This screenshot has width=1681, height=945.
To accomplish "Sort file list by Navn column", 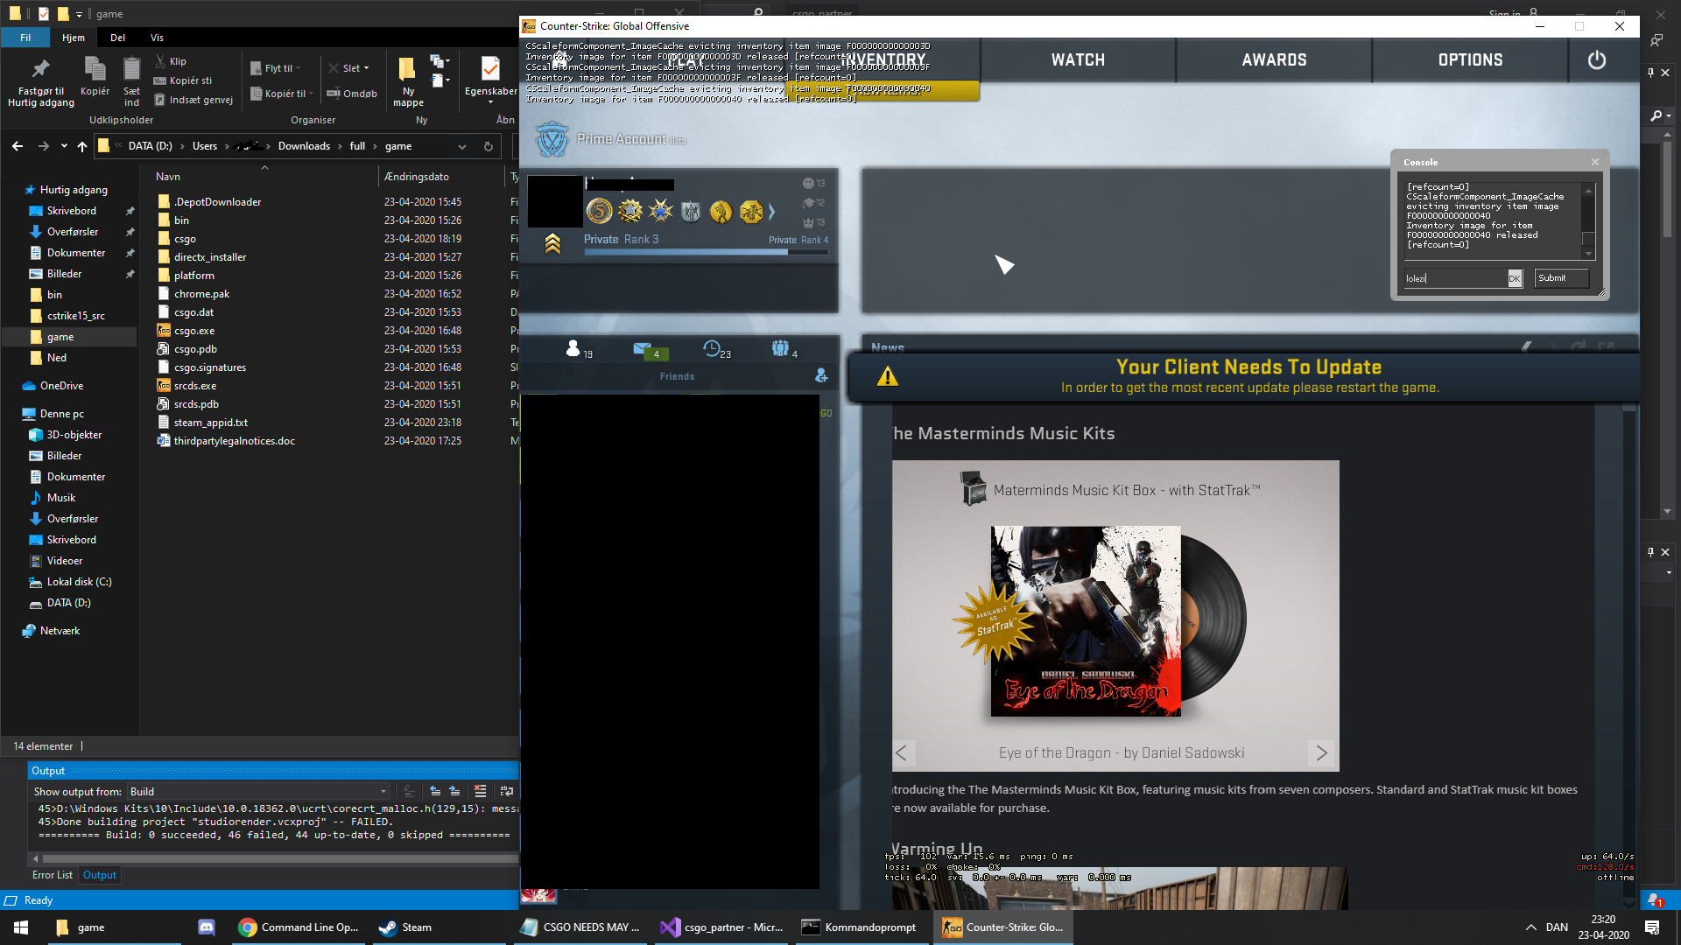I will (x=168, y=177).
